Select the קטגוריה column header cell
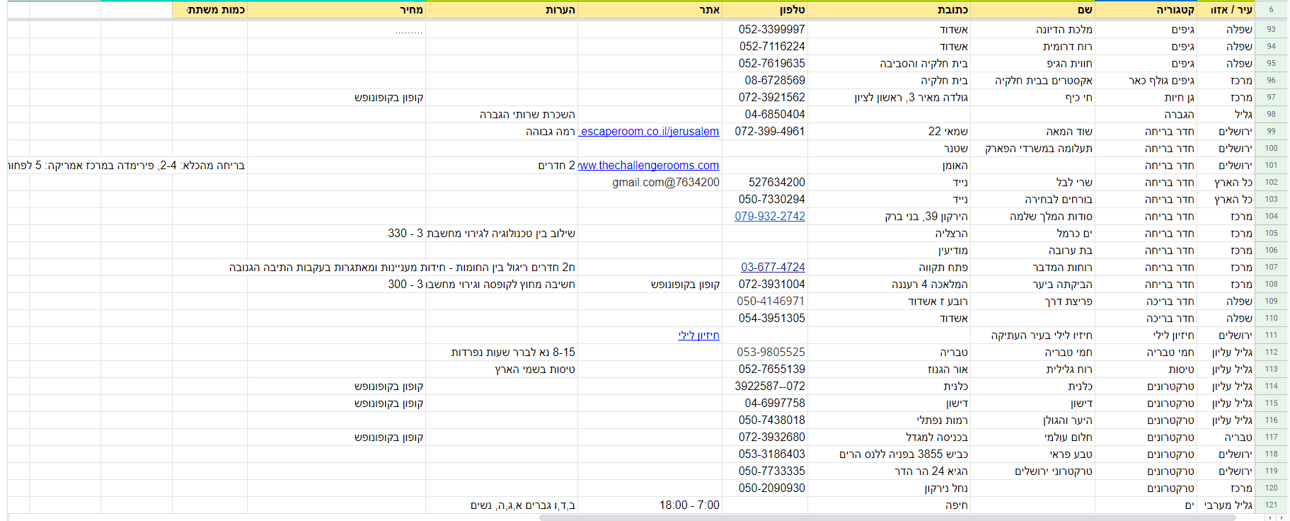The width and height of the screenshot is (1290, 521). click(x=1146, y=10)
